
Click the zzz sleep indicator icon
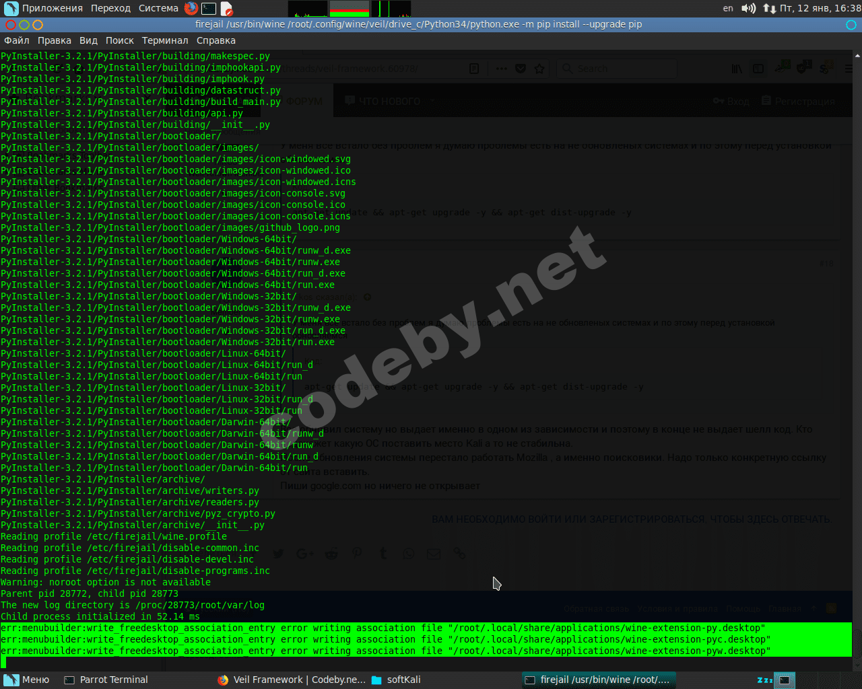coord(764,680)
